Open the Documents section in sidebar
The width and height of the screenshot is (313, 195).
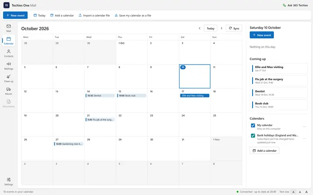[x=9, y=104]
